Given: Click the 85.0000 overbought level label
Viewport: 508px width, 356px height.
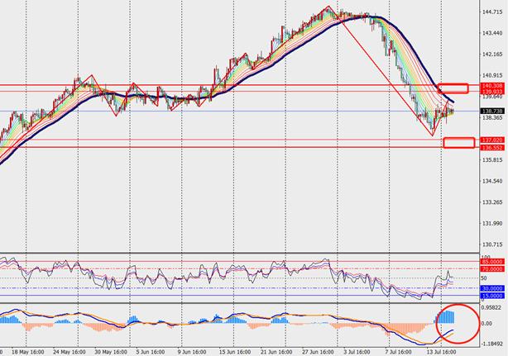Looking at the screenshot, I should tap(492, 263).
